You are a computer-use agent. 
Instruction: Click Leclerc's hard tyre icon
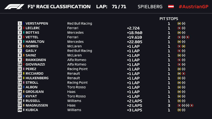click(184, 28)
